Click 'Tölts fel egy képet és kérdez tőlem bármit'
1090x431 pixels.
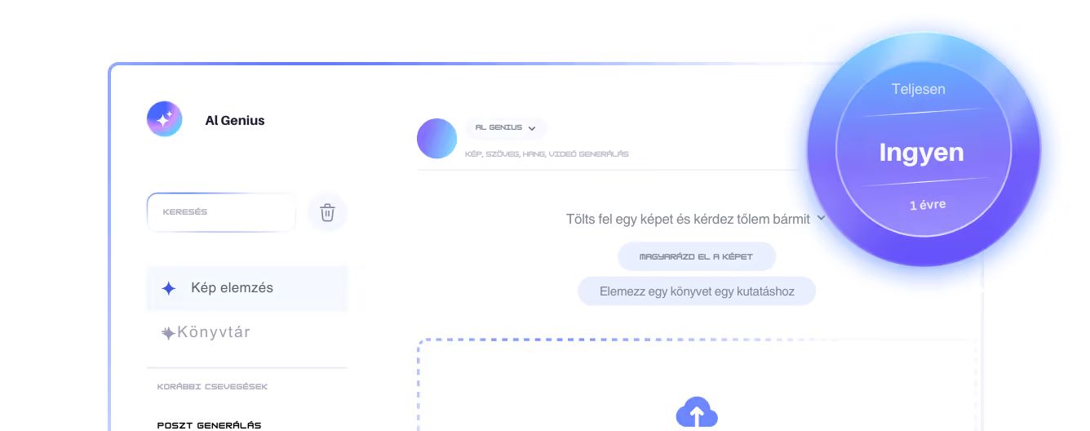coord(688,219)
